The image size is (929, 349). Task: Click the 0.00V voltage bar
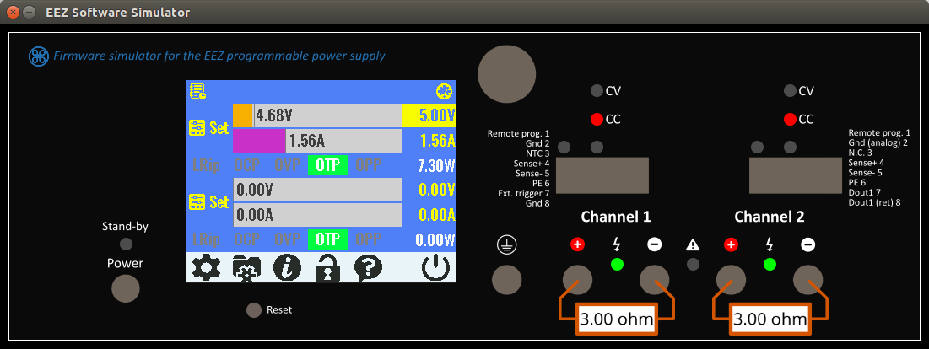(317, 190)
